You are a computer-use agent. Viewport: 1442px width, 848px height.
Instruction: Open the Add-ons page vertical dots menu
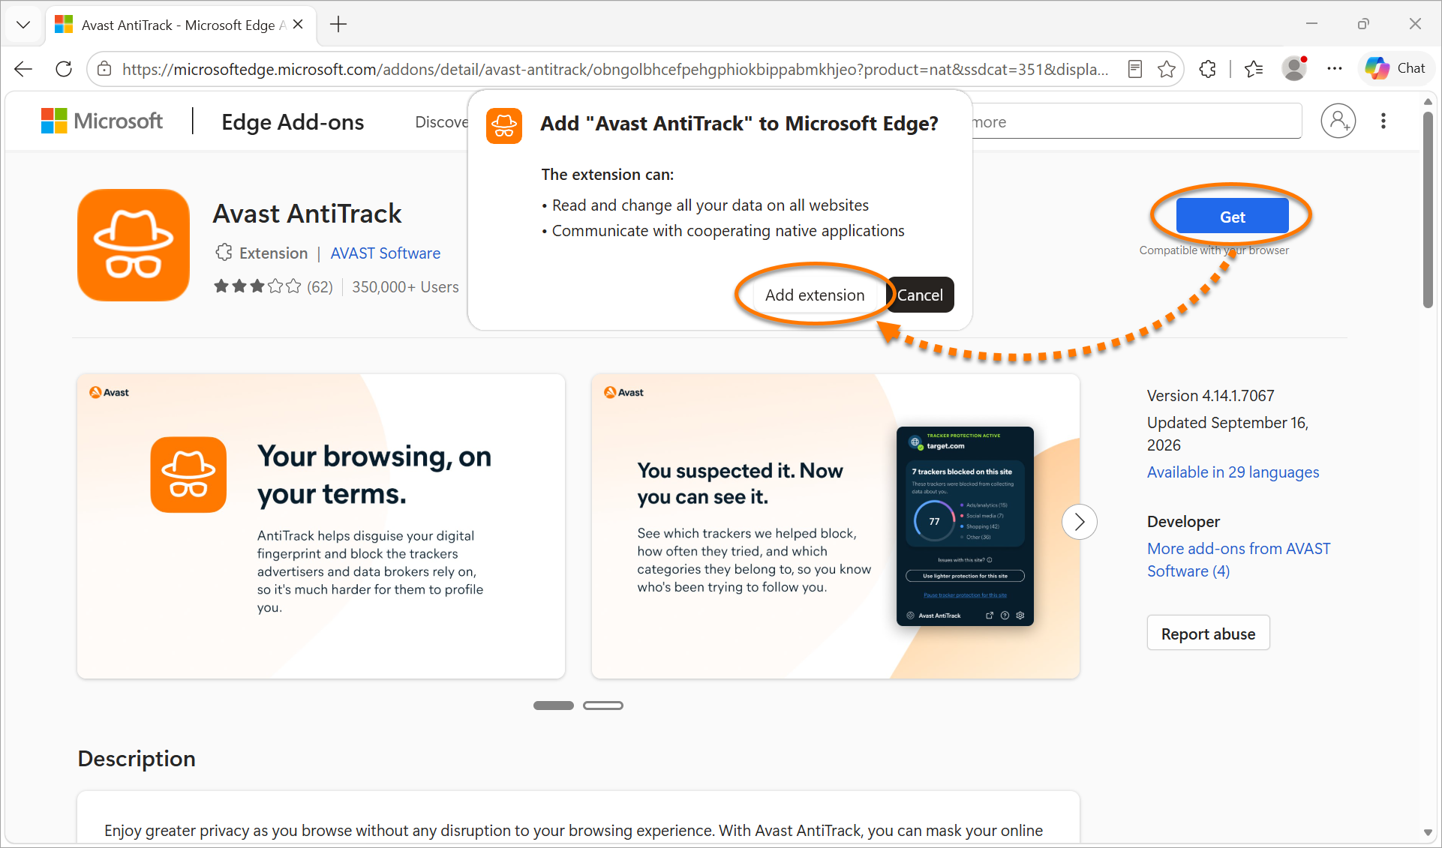pos(1383,121)
